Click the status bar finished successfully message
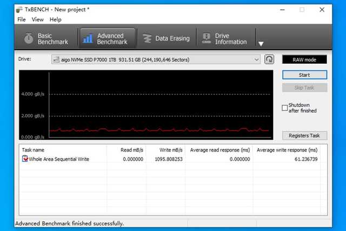Image resolution: width=346 pixels, height=231 pixels. 70,223
